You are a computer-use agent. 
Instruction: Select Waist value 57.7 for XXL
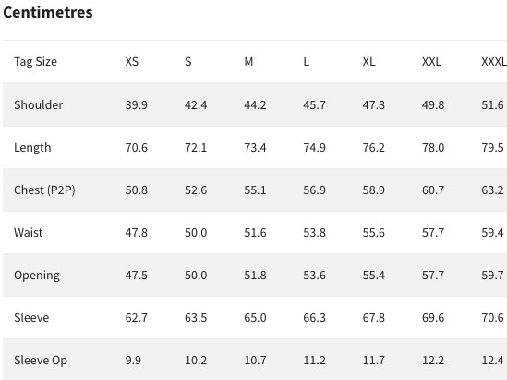[x=433, y=232]
